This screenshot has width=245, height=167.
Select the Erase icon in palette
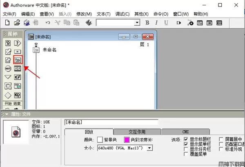click(8, 60)
